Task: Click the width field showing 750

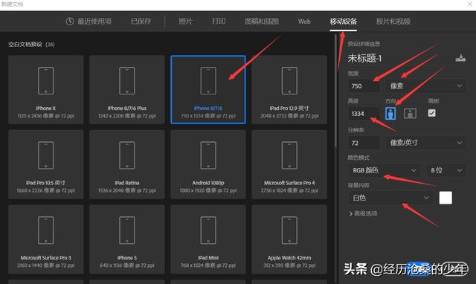Action: (x=364, y=85)
